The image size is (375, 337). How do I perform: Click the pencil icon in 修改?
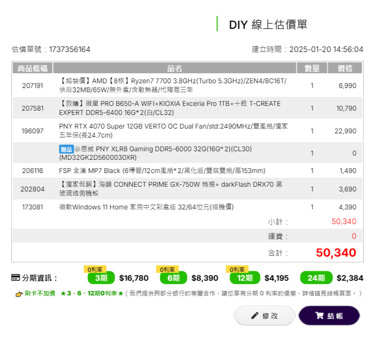point(255,315)
